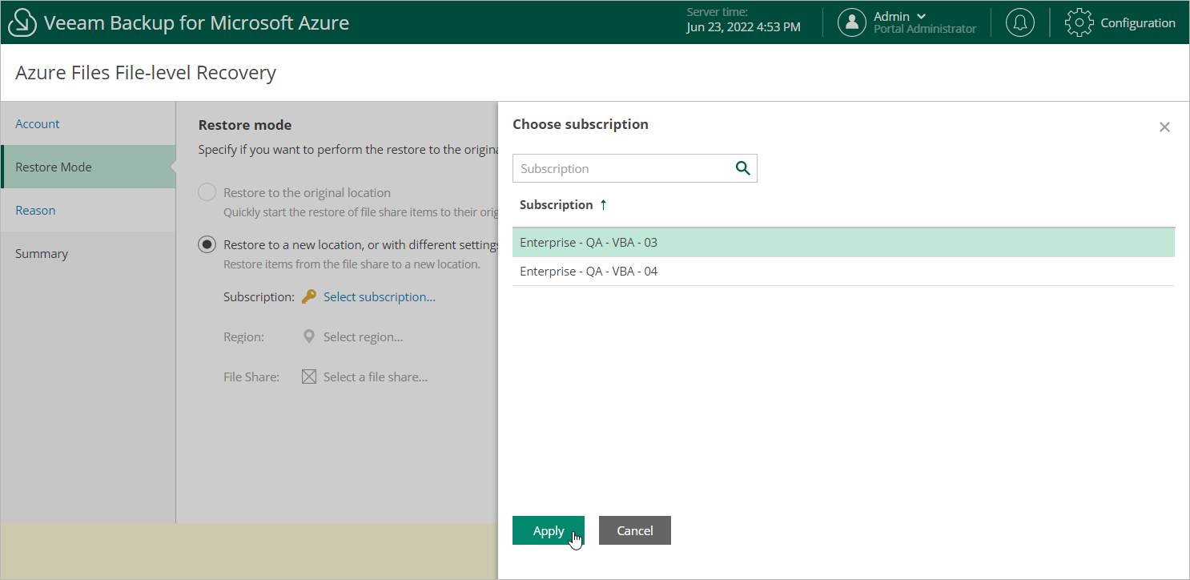Expand the Admin account dropdown arrow
Screen dimensions: 1190x580
click(x=921, y=16)
